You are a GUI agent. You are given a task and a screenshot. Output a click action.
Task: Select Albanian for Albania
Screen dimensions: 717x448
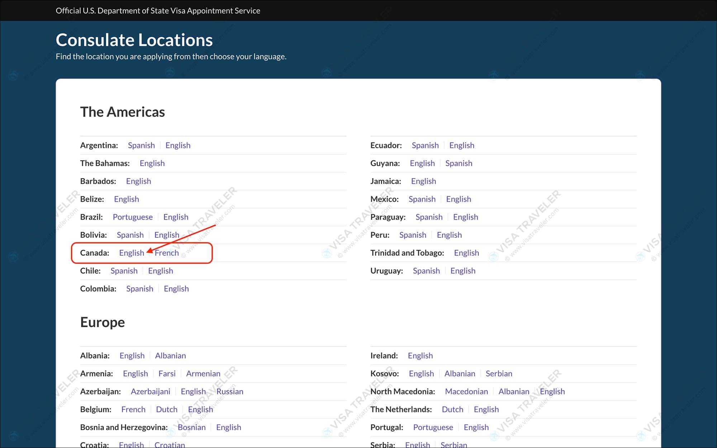click(170, 356)
